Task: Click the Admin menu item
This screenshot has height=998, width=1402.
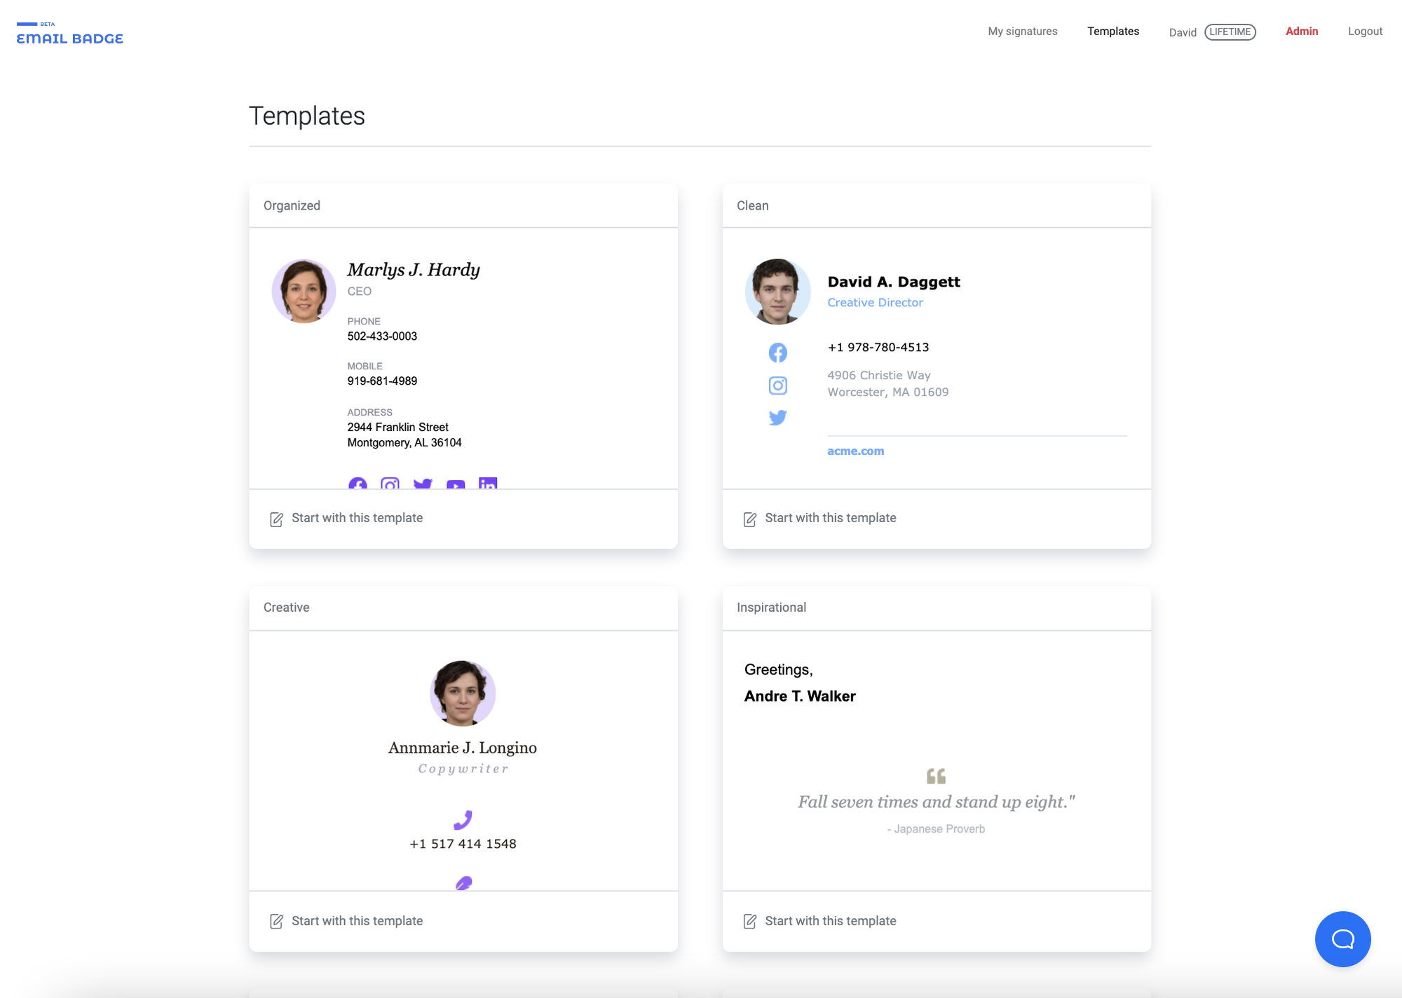Action: point(1302,30)
